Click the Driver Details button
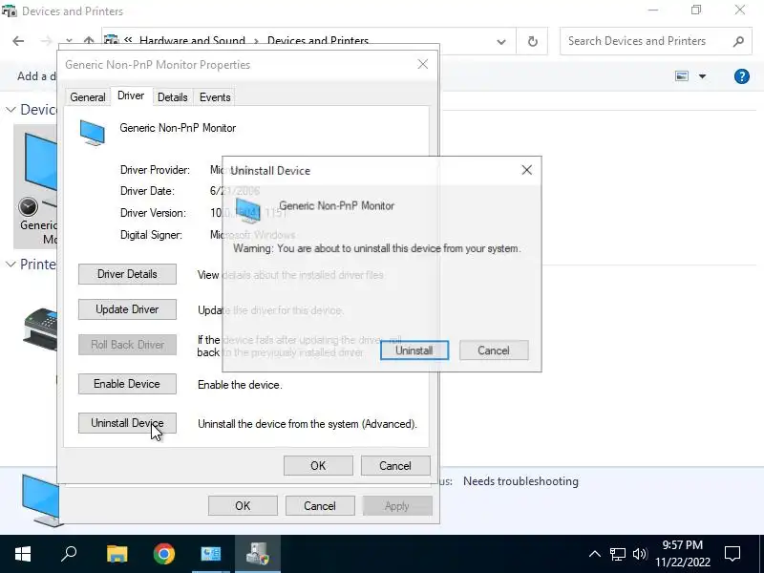Image resolution: width=764 pixels, height=573 pixels. [x=127, y=274]
